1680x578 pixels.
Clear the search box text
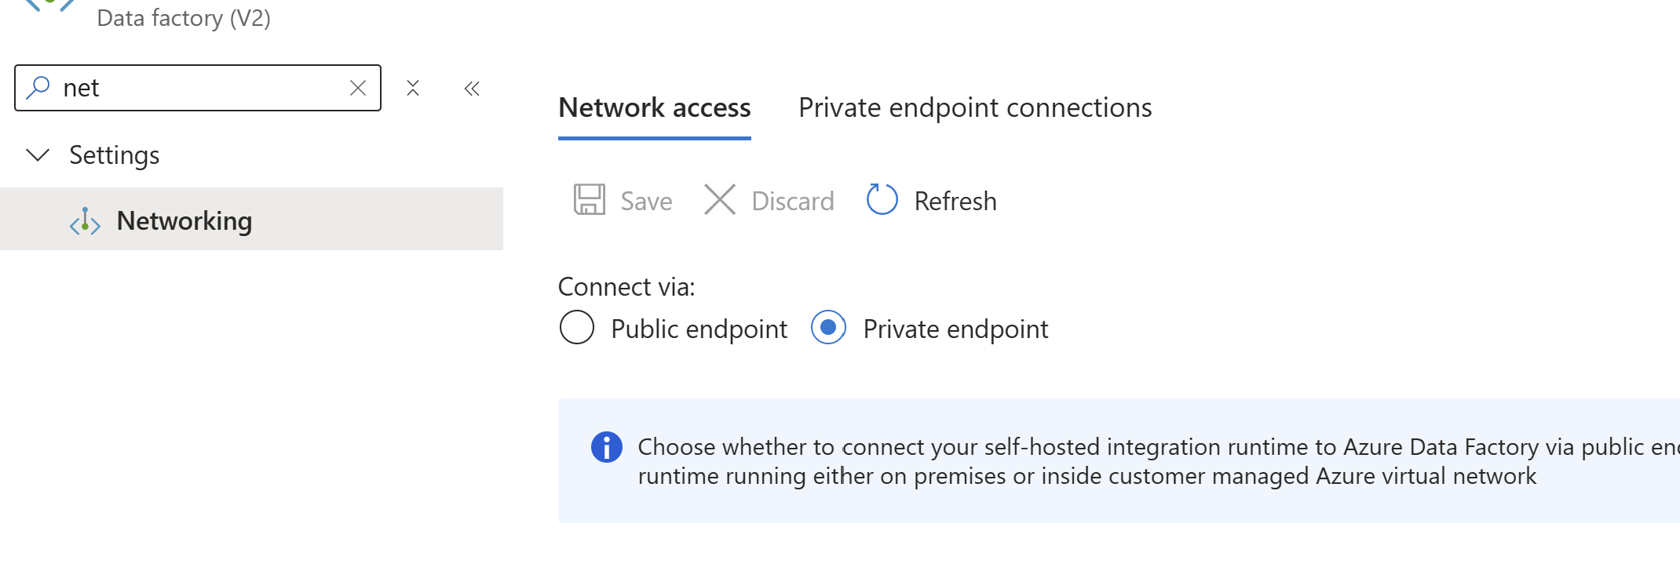tap(358, 88)
